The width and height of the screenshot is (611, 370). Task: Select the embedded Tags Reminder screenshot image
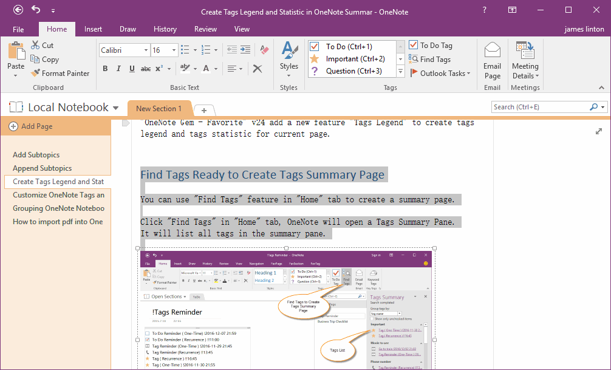[286, 309]
